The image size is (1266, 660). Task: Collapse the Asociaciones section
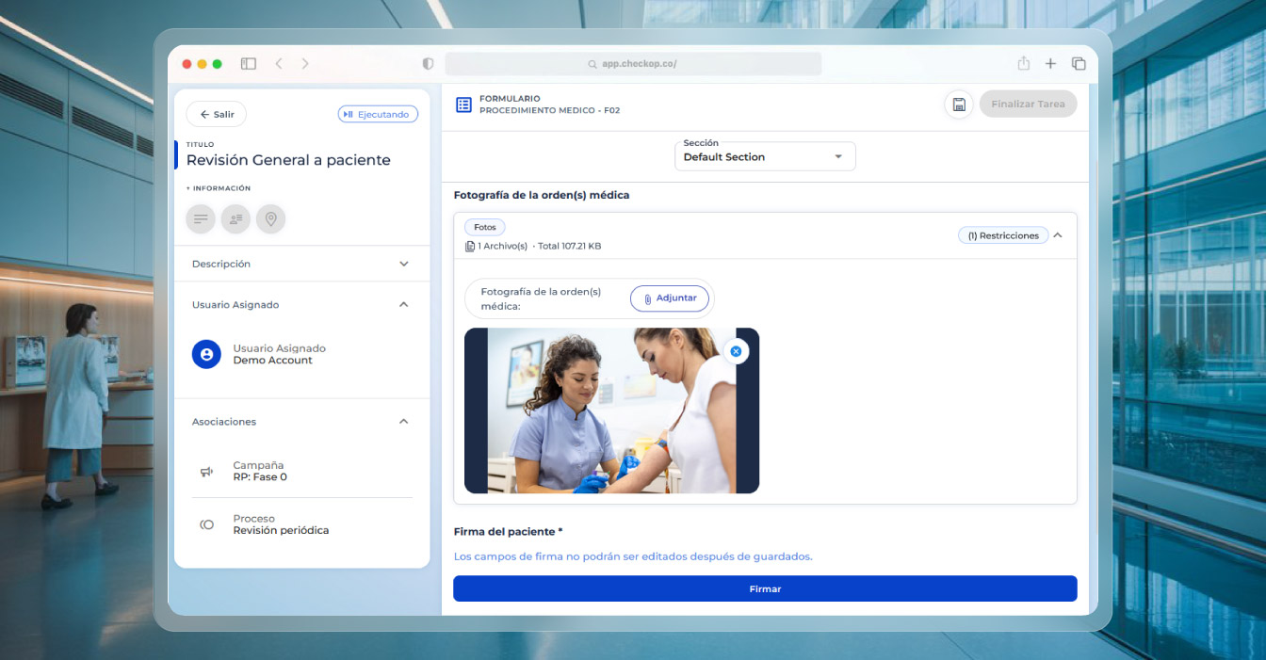tap(403, 422)
